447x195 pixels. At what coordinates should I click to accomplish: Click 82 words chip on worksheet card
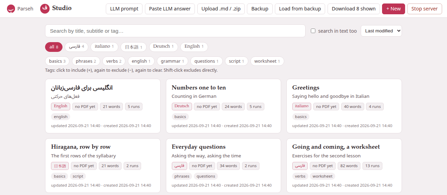349,166
